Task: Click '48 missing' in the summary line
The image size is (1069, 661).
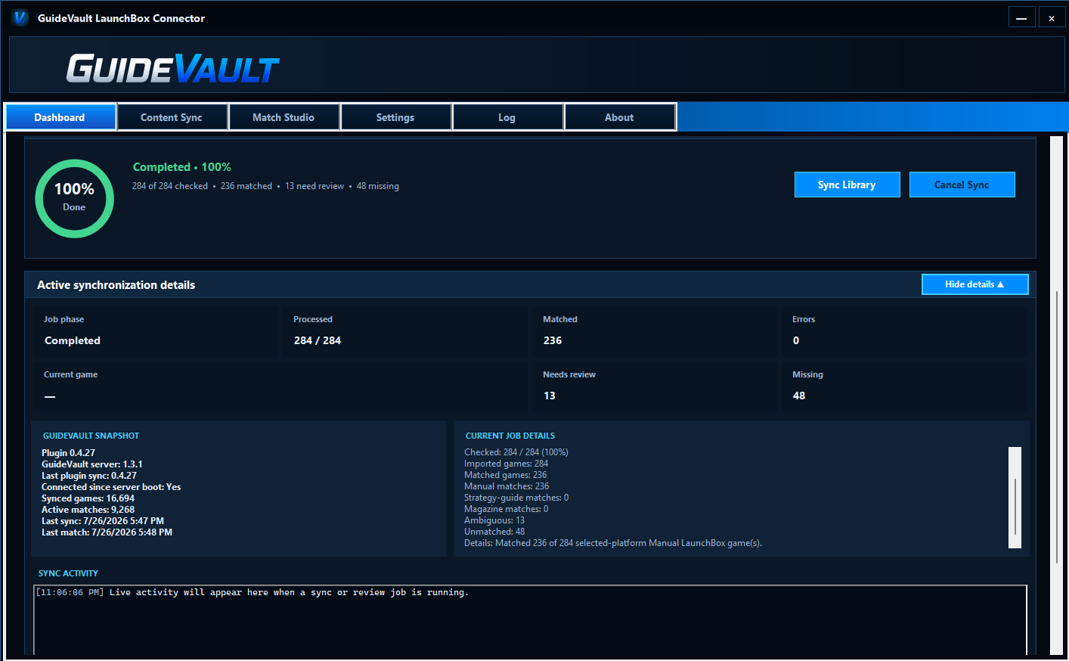Action: click(378, 186)
